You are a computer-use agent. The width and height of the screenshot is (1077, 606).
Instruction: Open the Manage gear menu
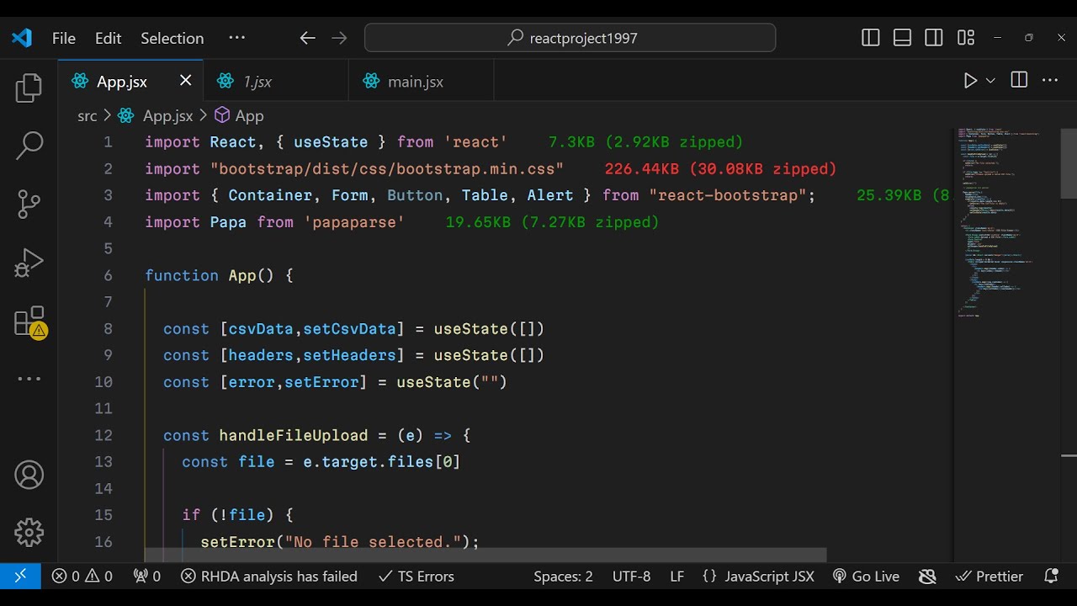pos(29,533)
